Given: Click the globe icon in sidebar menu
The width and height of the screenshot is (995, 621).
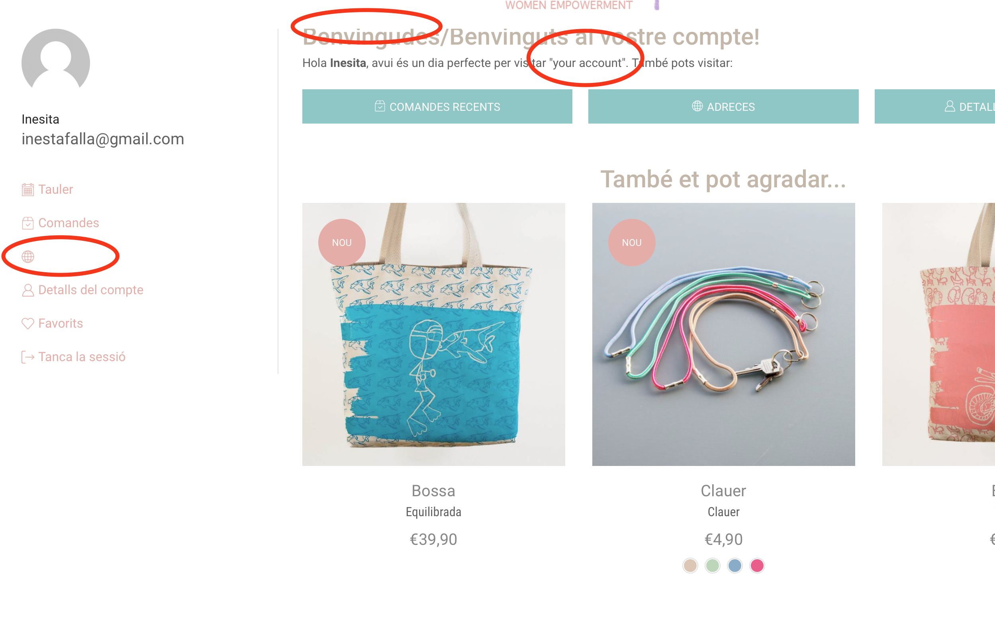Looking at the screenshot, I should tap(28, 257).
